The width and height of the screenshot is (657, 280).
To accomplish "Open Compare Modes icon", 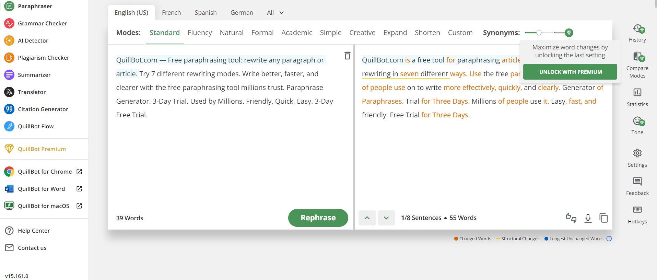I will point(637,57).
